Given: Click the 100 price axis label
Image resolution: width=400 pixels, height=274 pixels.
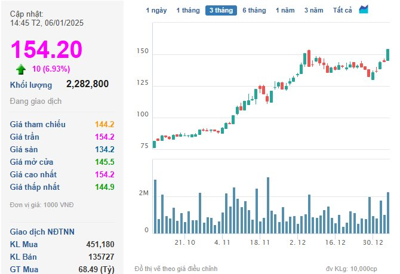Looking at the screenshot, I should point(142,114).
